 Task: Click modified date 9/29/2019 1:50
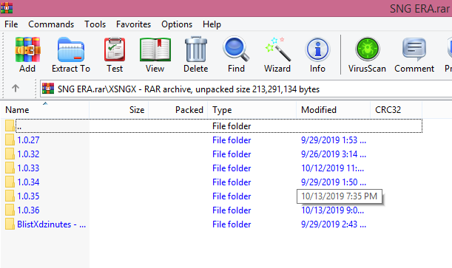pos(334,182)
